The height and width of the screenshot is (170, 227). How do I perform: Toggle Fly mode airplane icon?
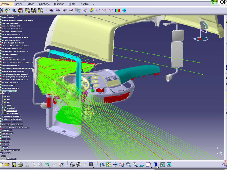click(x=102, y=164)
